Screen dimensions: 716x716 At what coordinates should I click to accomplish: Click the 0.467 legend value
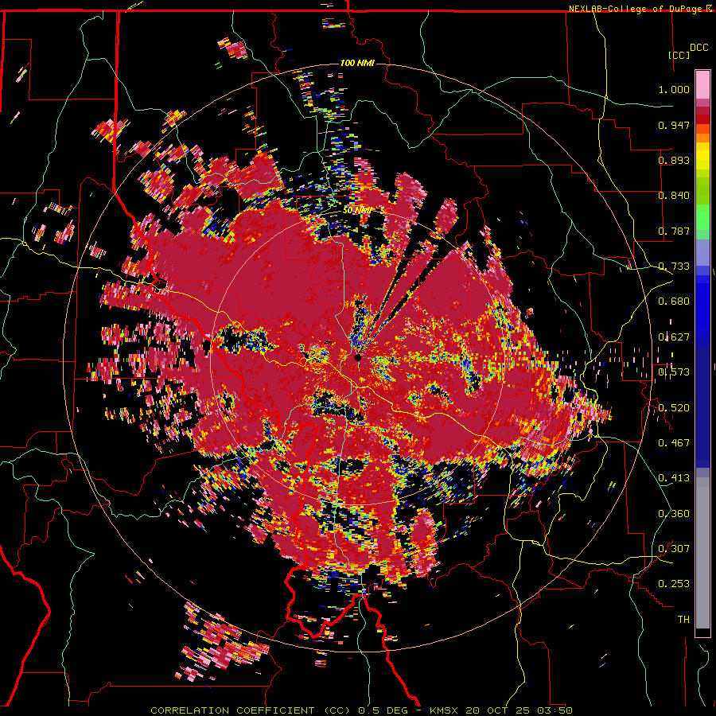click(x=674, y=442)
